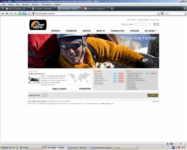Open the PURCHASE navigation link
Viewport: 187px width, 150px height.
point(134,31)
